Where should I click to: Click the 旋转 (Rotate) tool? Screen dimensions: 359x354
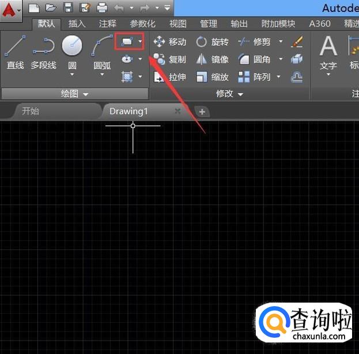212,42
